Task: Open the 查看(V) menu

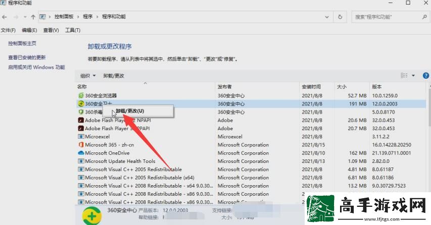Action: (51, 30)
